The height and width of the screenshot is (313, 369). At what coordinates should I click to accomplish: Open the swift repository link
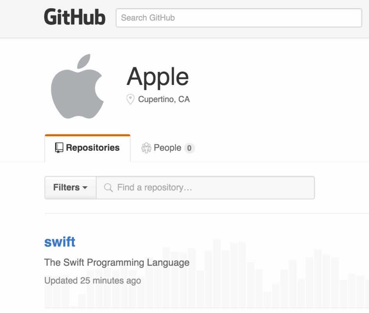coord(60,242)
